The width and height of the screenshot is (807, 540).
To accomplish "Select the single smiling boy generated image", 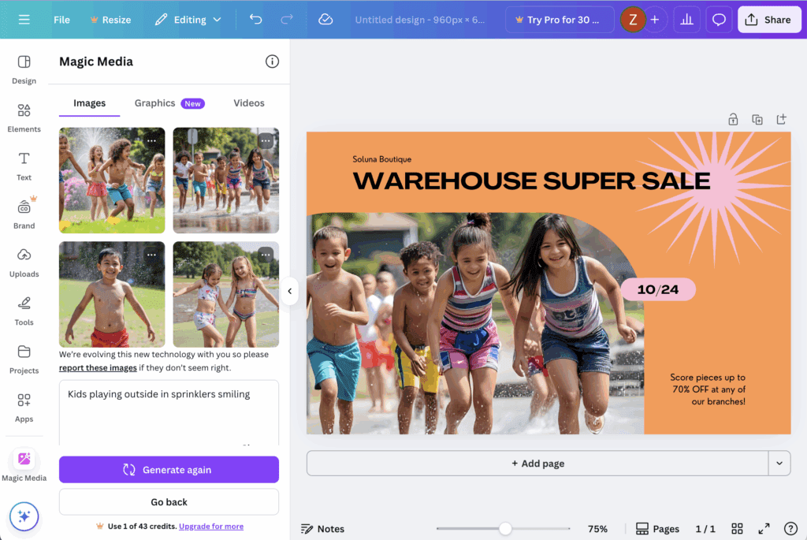I will (x=112, y=295).
